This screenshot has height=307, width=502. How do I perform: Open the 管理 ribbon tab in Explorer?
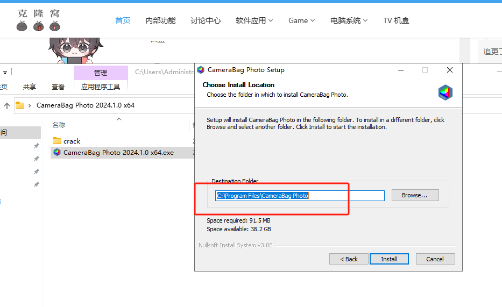click(101, 73)
